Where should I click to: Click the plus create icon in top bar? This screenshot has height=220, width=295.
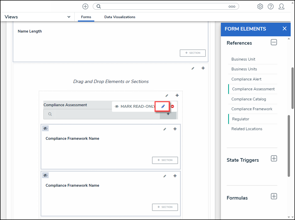tap(85, 7)
